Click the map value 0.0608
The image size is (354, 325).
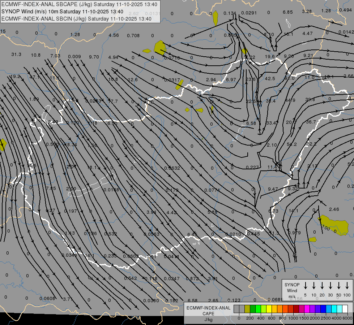(47, 298)
